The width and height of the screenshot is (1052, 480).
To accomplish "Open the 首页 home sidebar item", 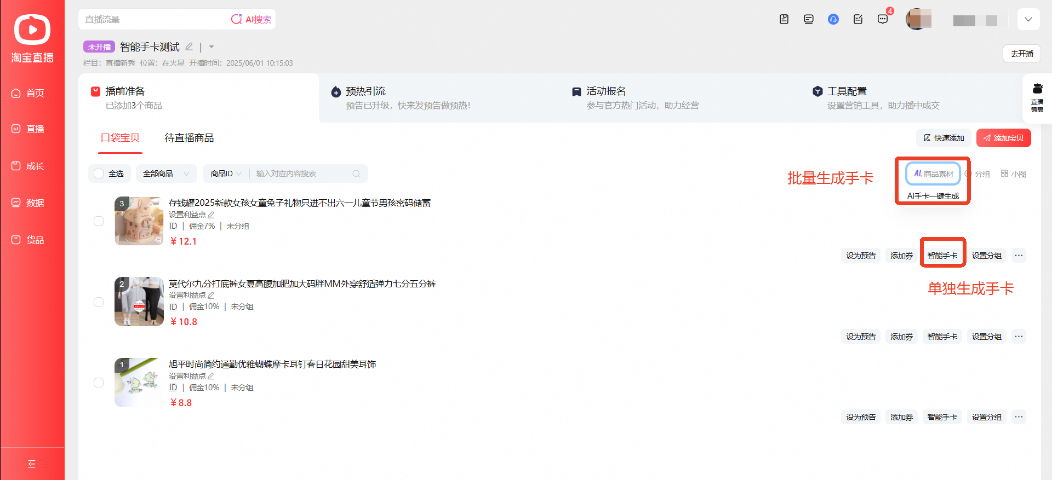I will (28, 93).
